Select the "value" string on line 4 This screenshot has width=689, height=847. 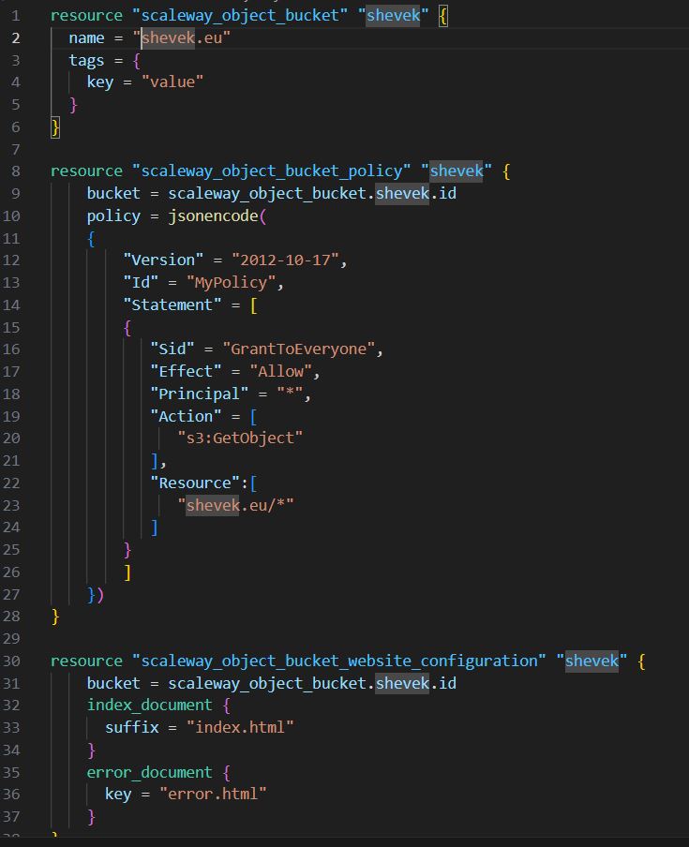pyautogui.click(x=172, y=82)
